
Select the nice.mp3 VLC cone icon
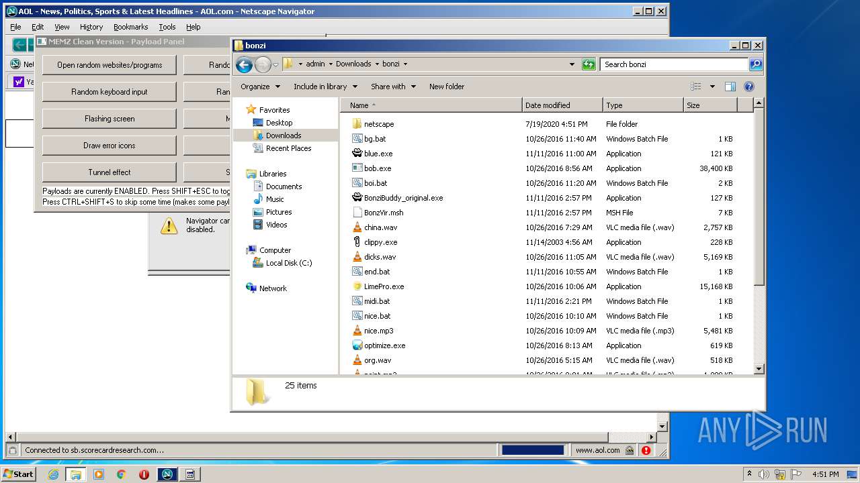click(357, 331)
